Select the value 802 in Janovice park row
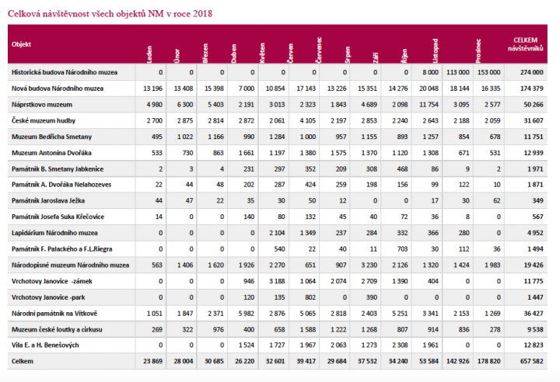 coord(310,297)
